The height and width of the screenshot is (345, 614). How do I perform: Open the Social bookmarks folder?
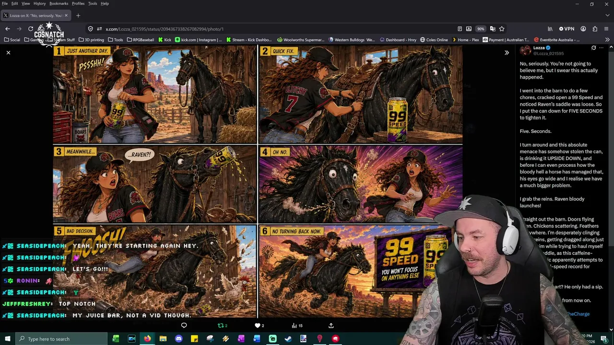[12, 40]
